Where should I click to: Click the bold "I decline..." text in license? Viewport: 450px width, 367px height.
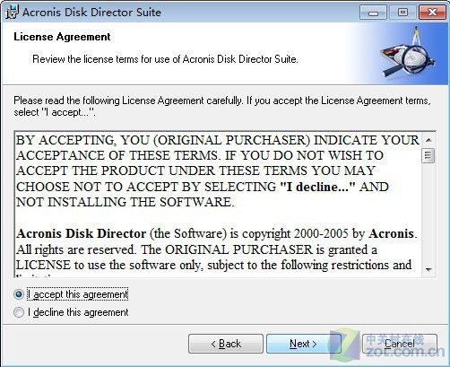pos(318,187)
